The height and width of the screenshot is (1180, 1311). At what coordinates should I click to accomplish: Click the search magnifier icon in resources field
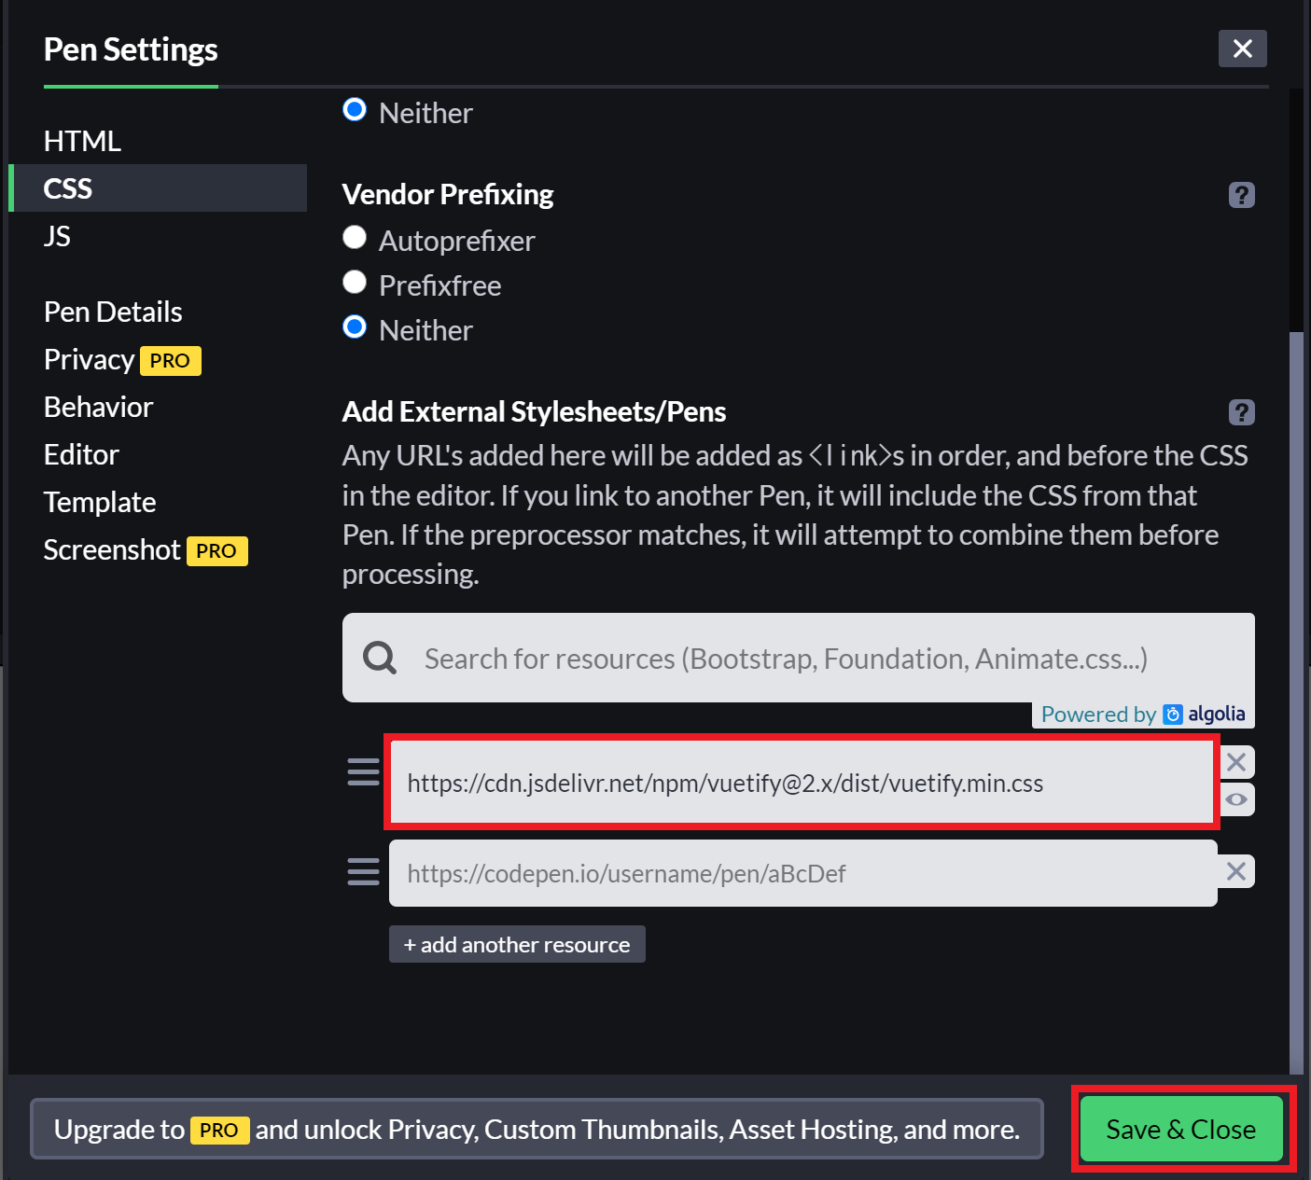tap(379, 658)
